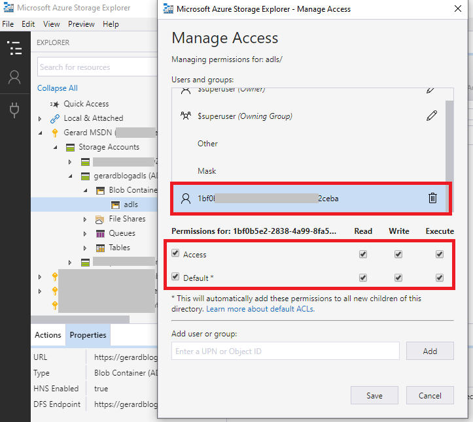This screenshot has height=422, width=473.
Task: Focus the Search for resources box
Action: 97,67
